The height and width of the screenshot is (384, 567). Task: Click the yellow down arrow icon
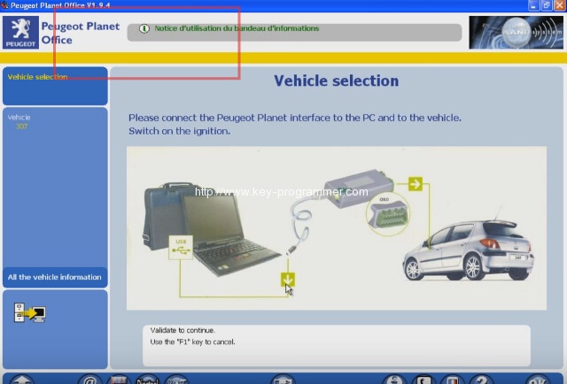pyautogui.click(x=288, y=280)
